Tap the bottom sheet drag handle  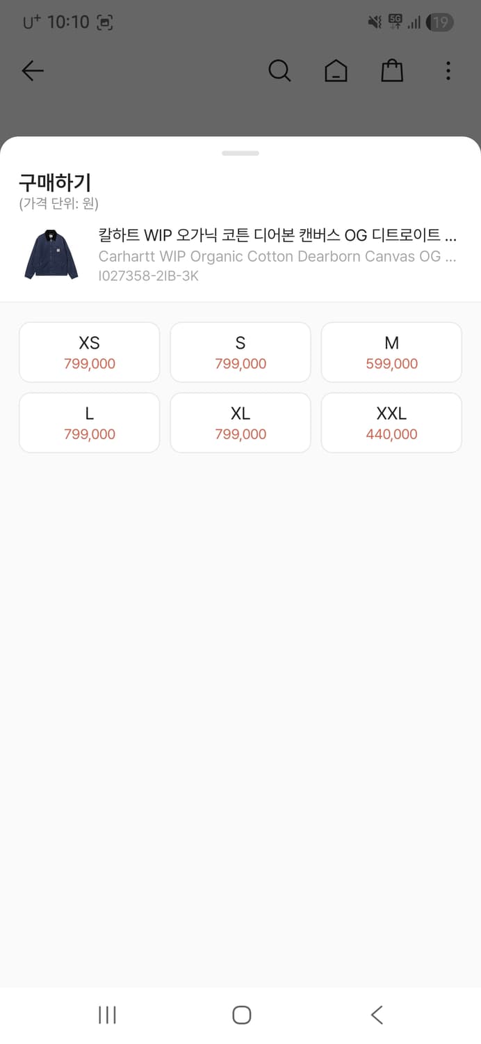coord(241,153)
